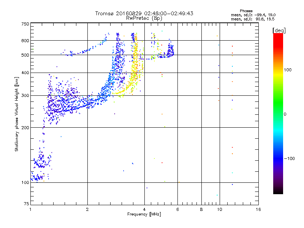Click the y-axis tick label '300'
Screen dimensions: 304x228
25,96
